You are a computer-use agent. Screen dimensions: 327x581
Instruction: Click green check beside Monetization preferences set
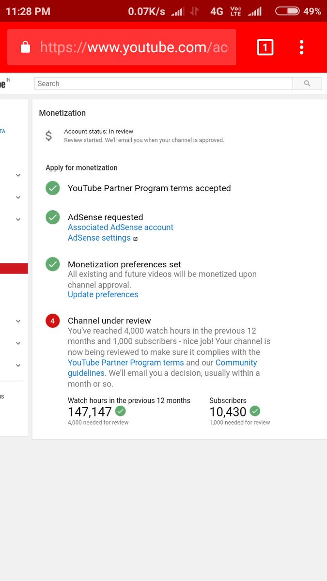pos(53,264)
